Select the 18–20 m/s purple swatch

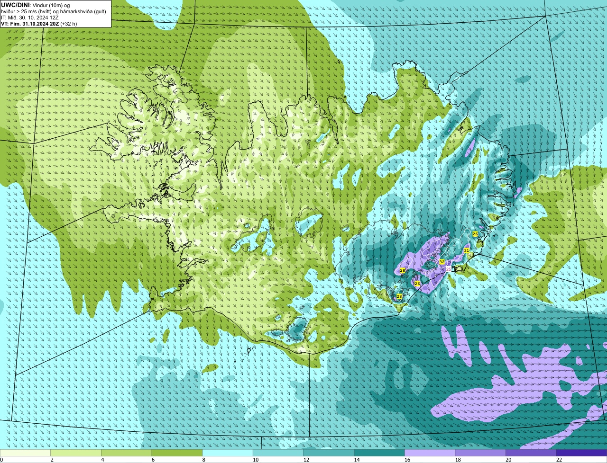coord(480,453)
